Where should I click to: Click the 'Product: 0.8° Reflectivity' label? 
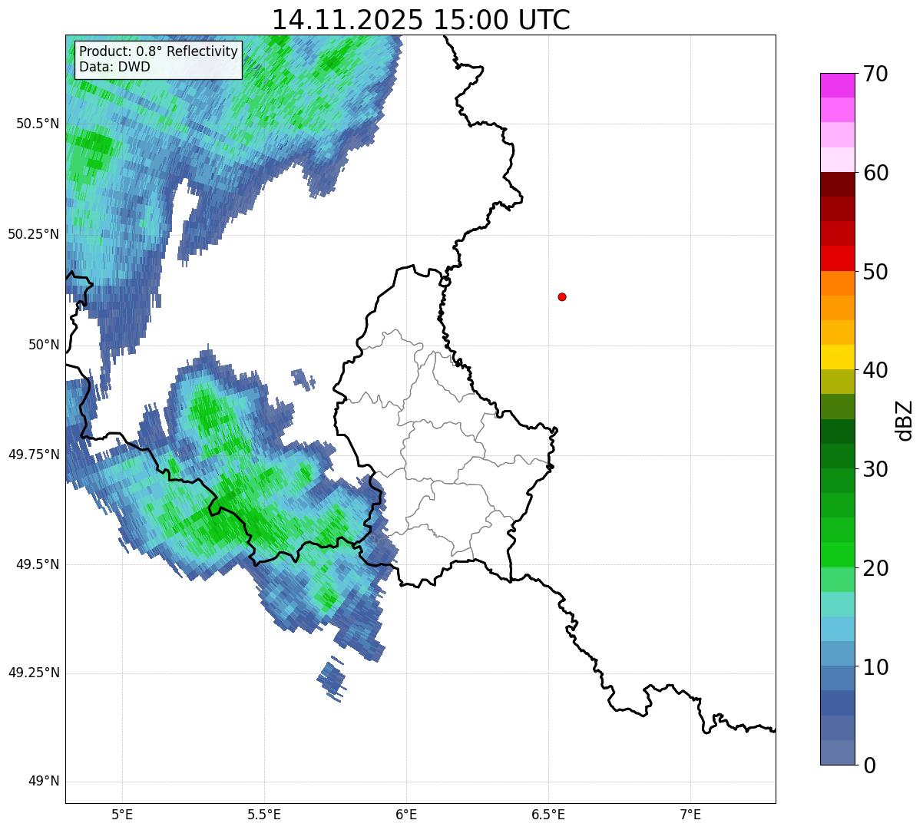tap(159, 51)
